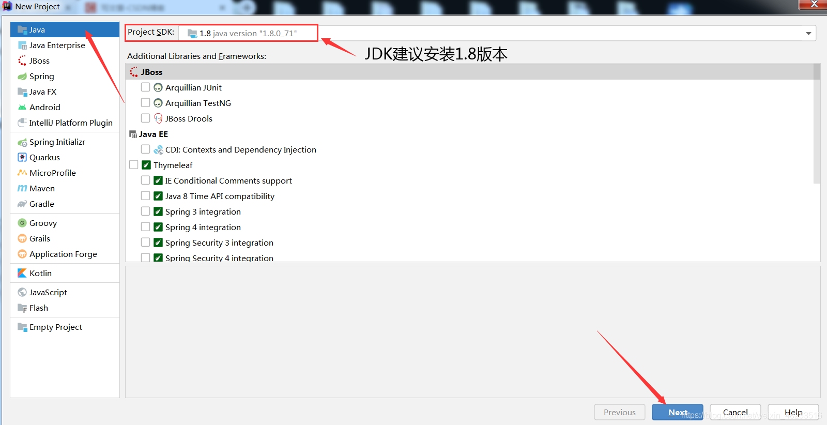Tick the Arquillian TestNG checkbox
Image resolution: width=827 pixels, height=425 pixels.
pyautogui.click(x=146, y=103)
